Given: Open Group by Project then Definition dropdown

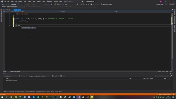Looking at the screenshot, I should [42, 76].
